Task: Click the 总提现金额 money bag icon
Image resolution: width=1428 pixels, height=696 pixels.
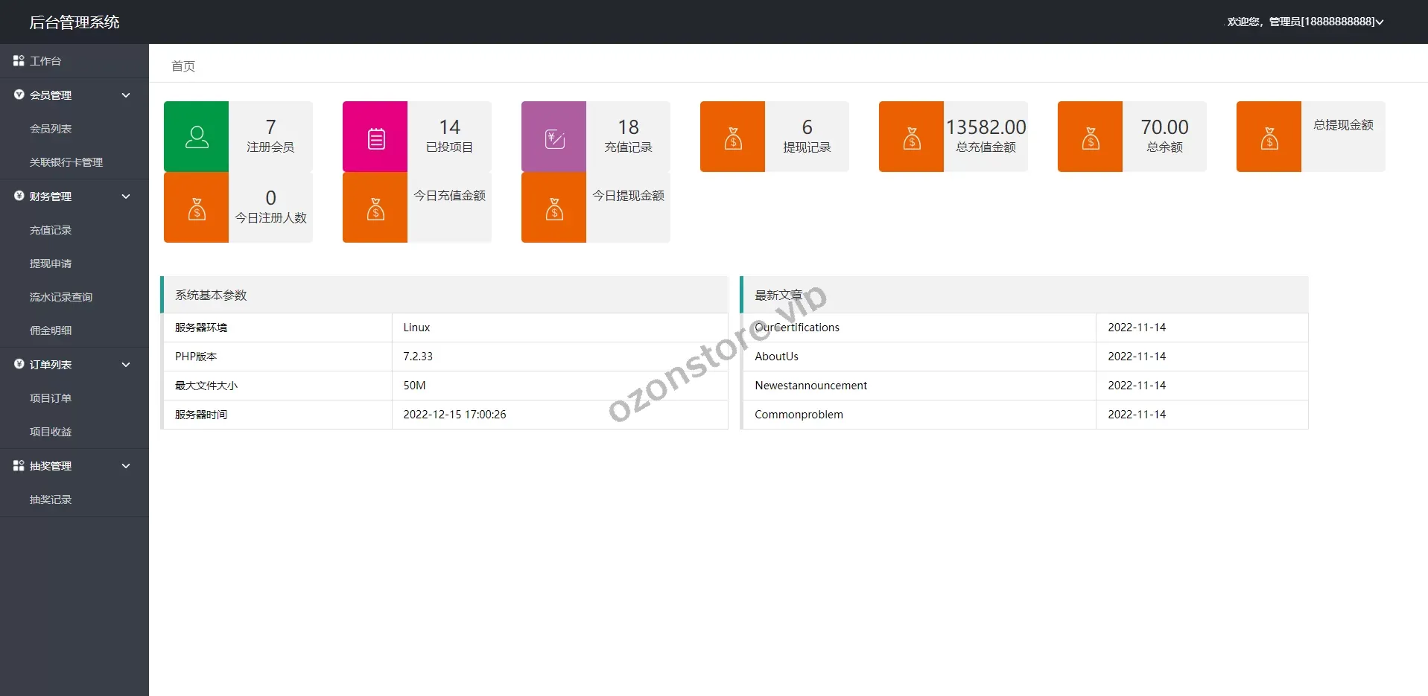Action: pos(1269,138)
